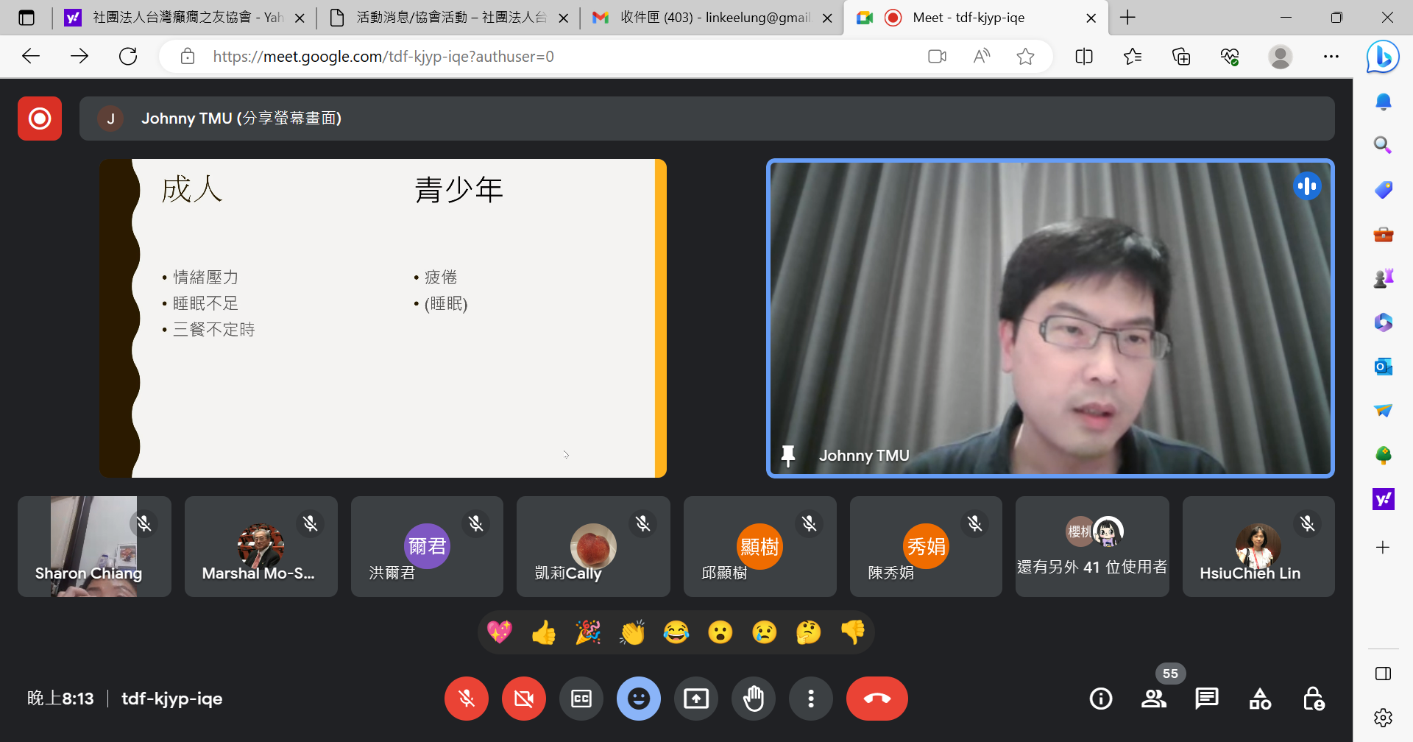
Task: Open the browser profile avatar
Action: tap(1281, 56)
